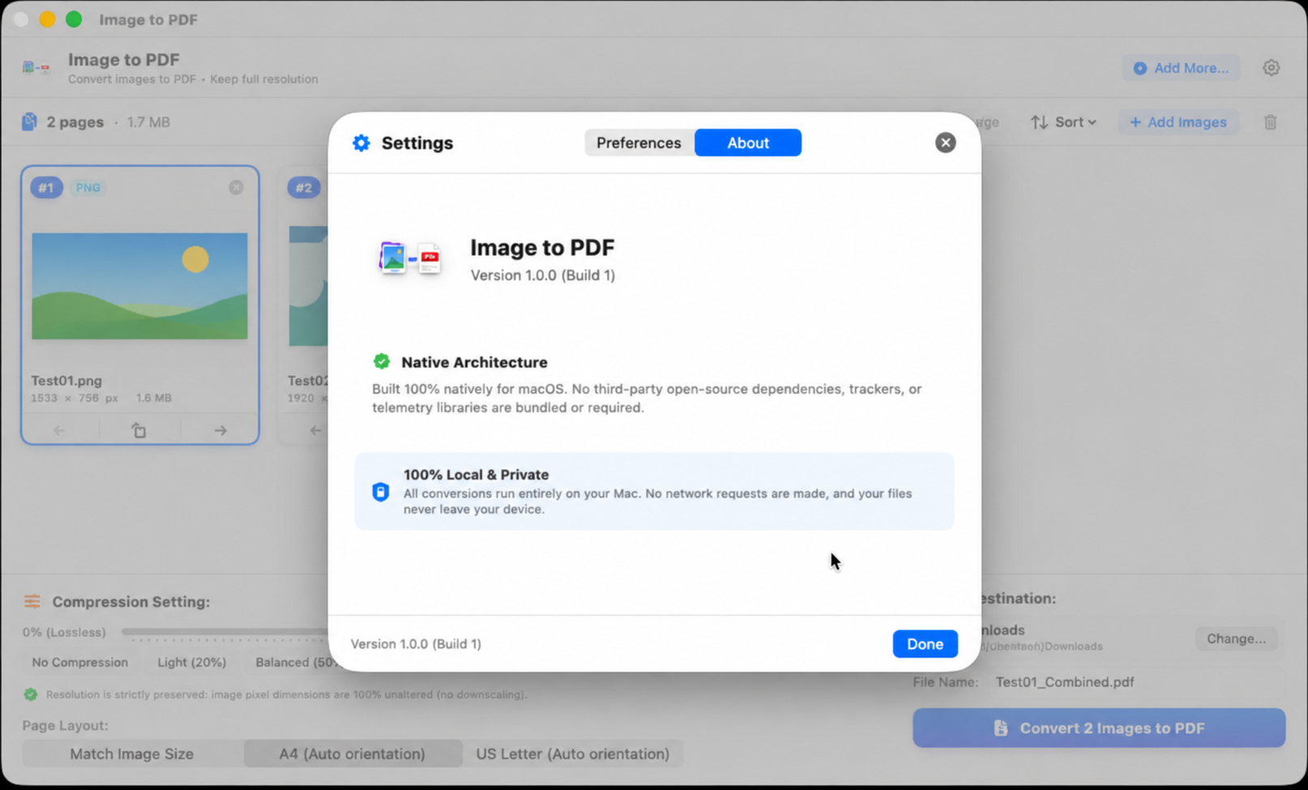This screenshot has height=790, width=1308.
Task: Click the blue shield icon for Local & Private
Action: coord(380,492)
